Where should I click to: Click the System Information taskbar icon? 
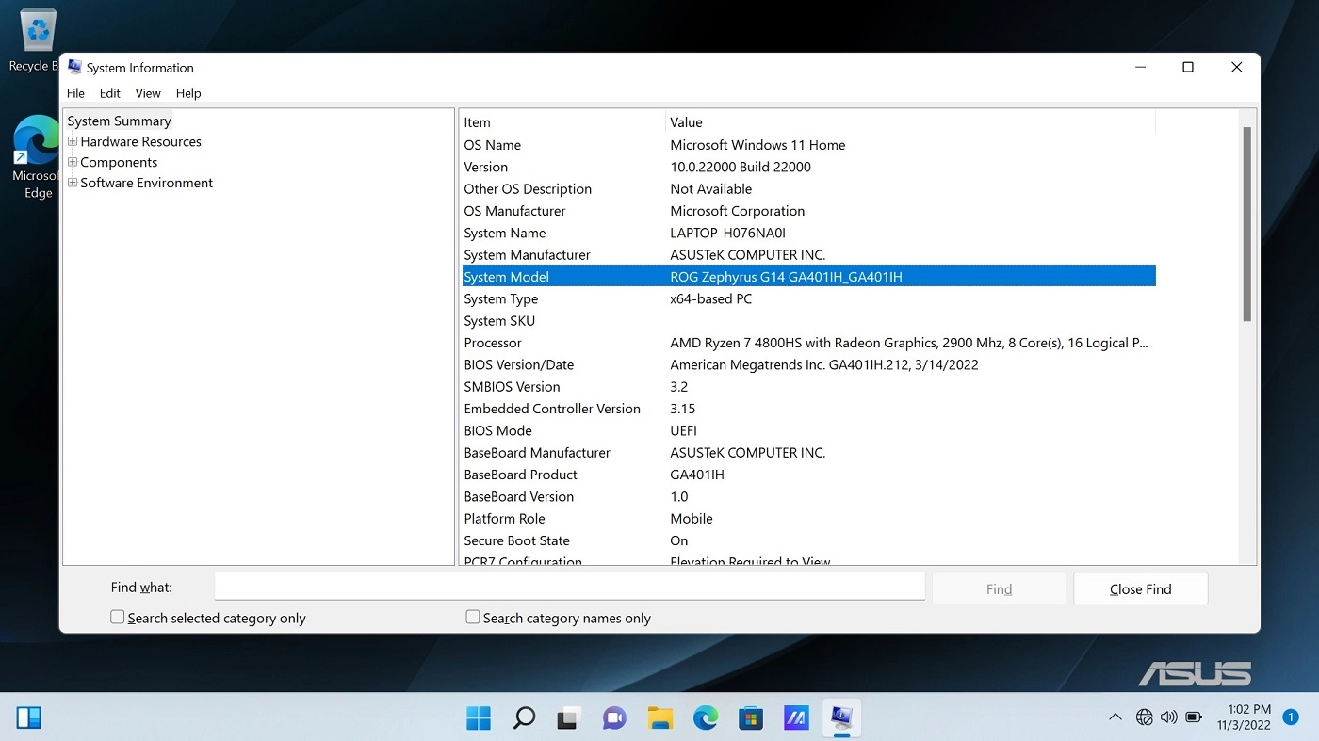coord(841,718)
